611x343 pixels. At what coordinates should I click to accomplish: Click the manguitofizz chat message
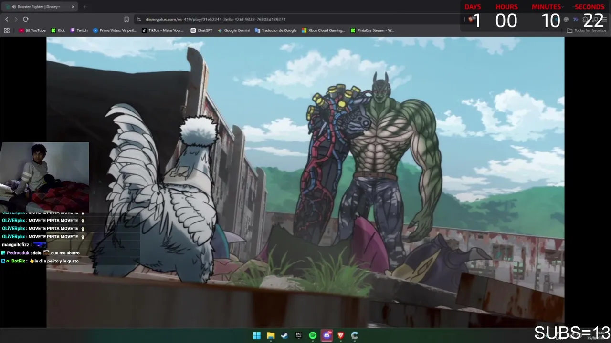24,245
